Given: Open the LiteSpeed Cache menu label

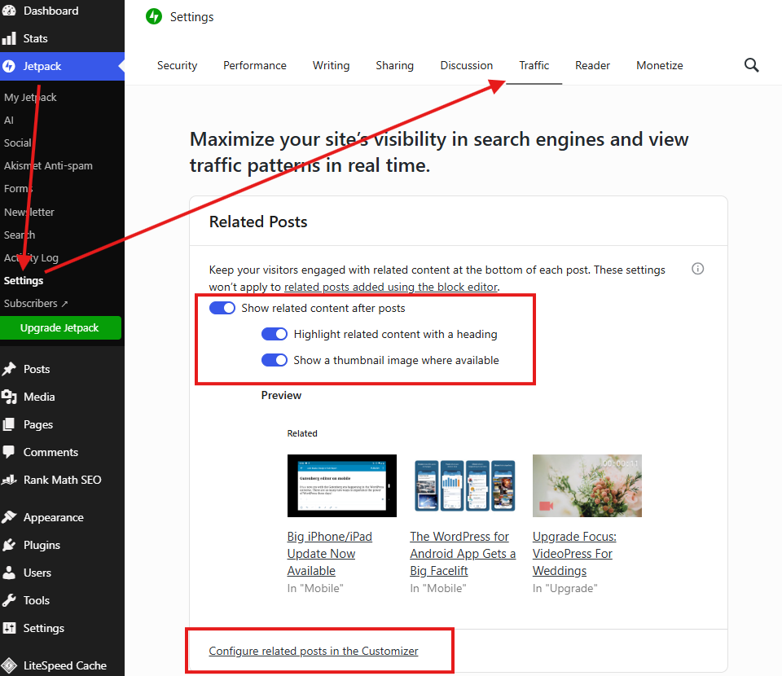Looking at the screenshot, I should (x=65, y=665).
